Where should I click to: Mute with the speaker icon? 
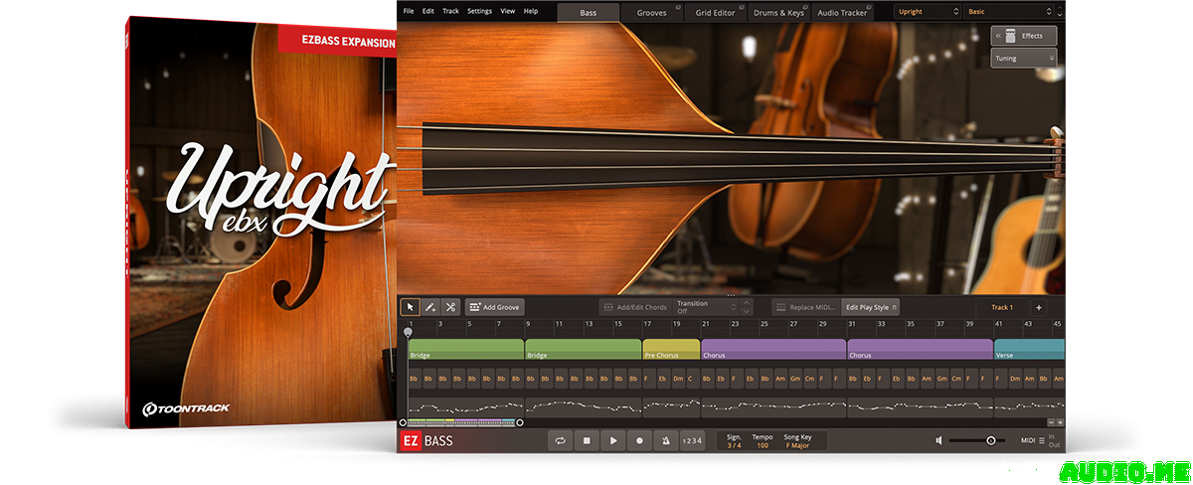[939, 440]
